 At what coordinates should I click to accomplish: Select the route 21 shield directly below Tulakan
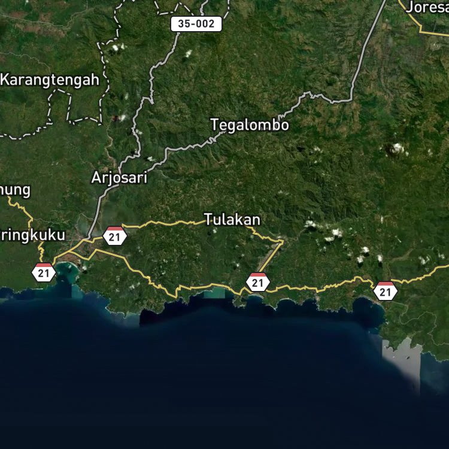click(257, 282)
